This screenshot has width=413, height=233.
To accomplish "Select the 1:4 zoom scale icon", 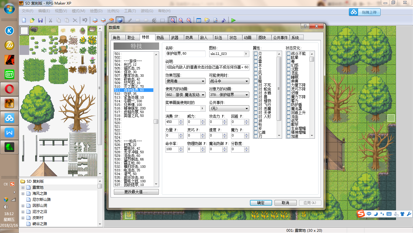I will [x=189, y=20].
